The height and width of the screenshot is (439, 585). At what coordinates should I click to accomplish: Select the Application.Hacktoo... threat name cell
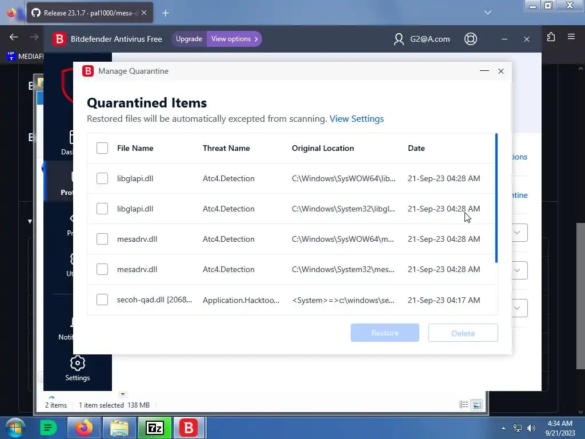point(241,300)
